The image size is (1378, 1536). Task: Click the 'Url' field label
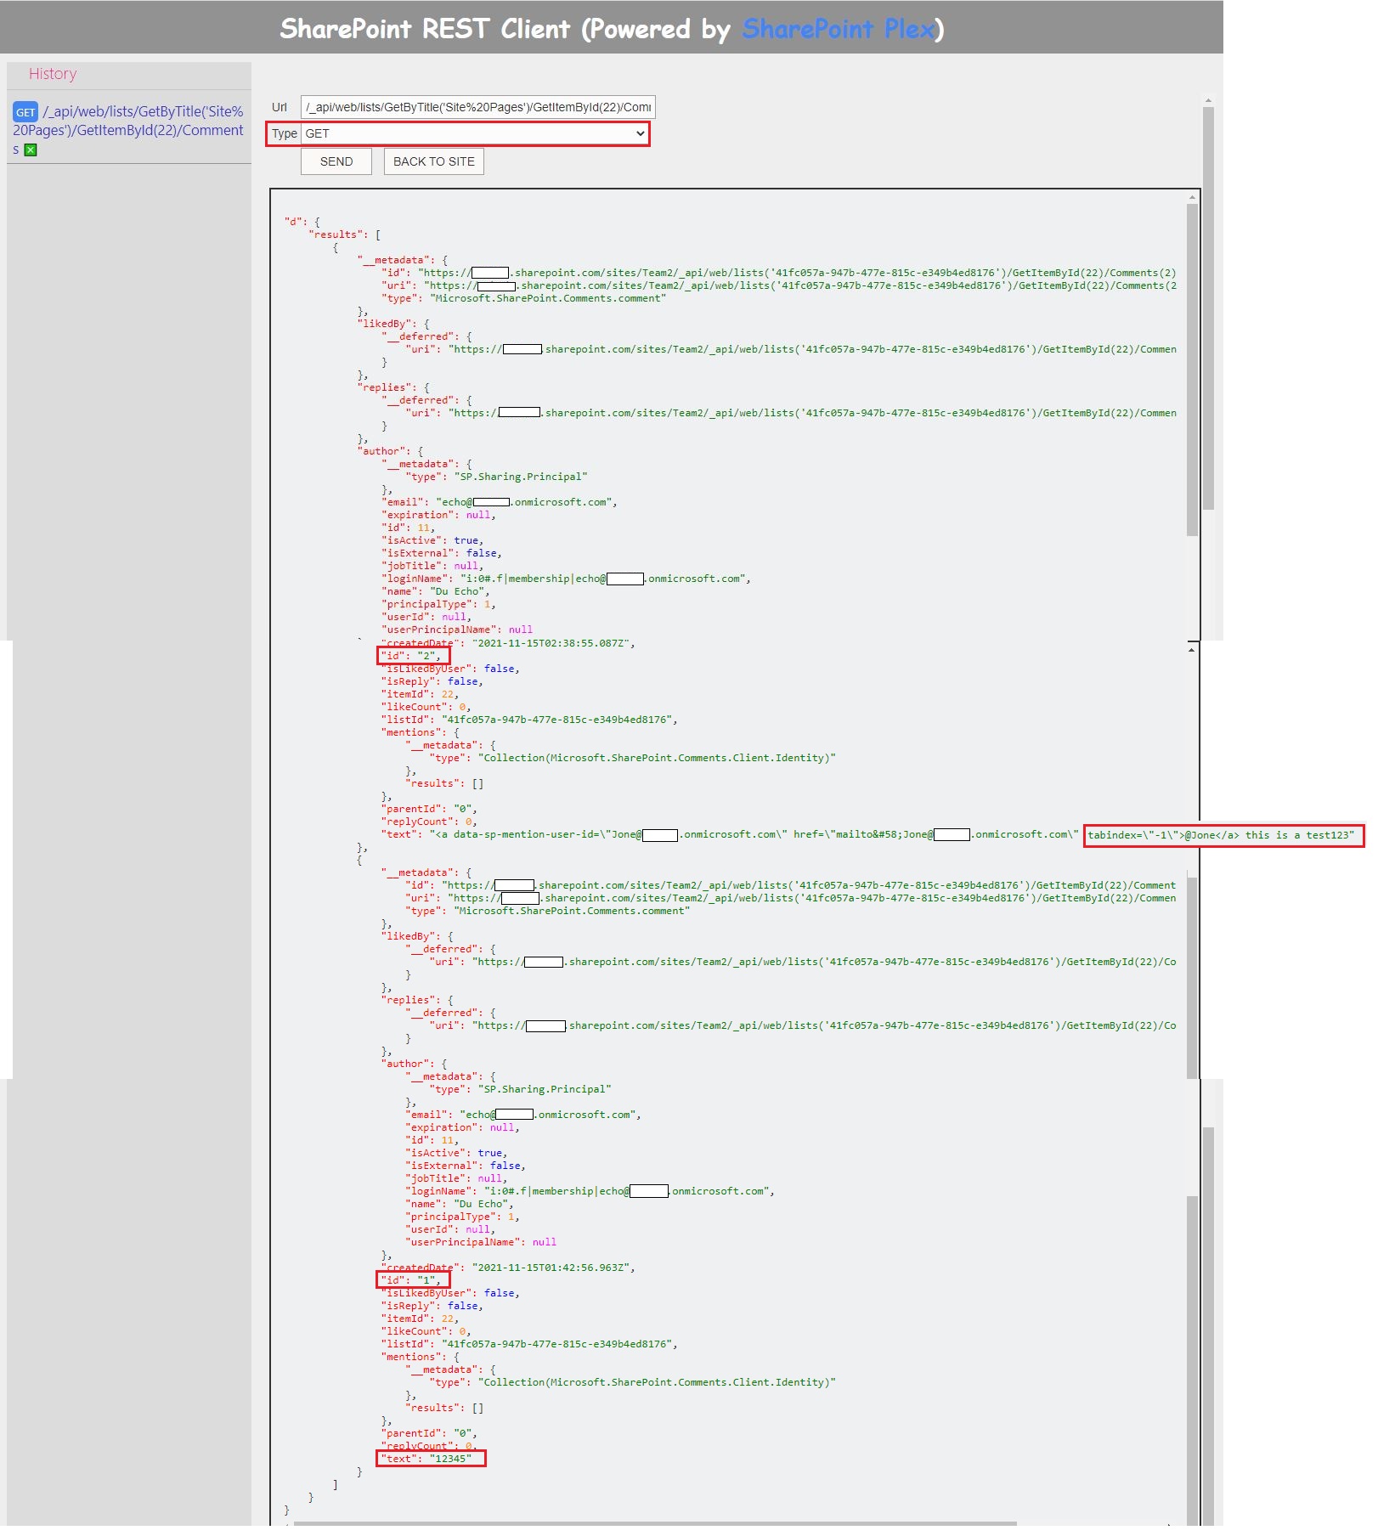point(280,107)
